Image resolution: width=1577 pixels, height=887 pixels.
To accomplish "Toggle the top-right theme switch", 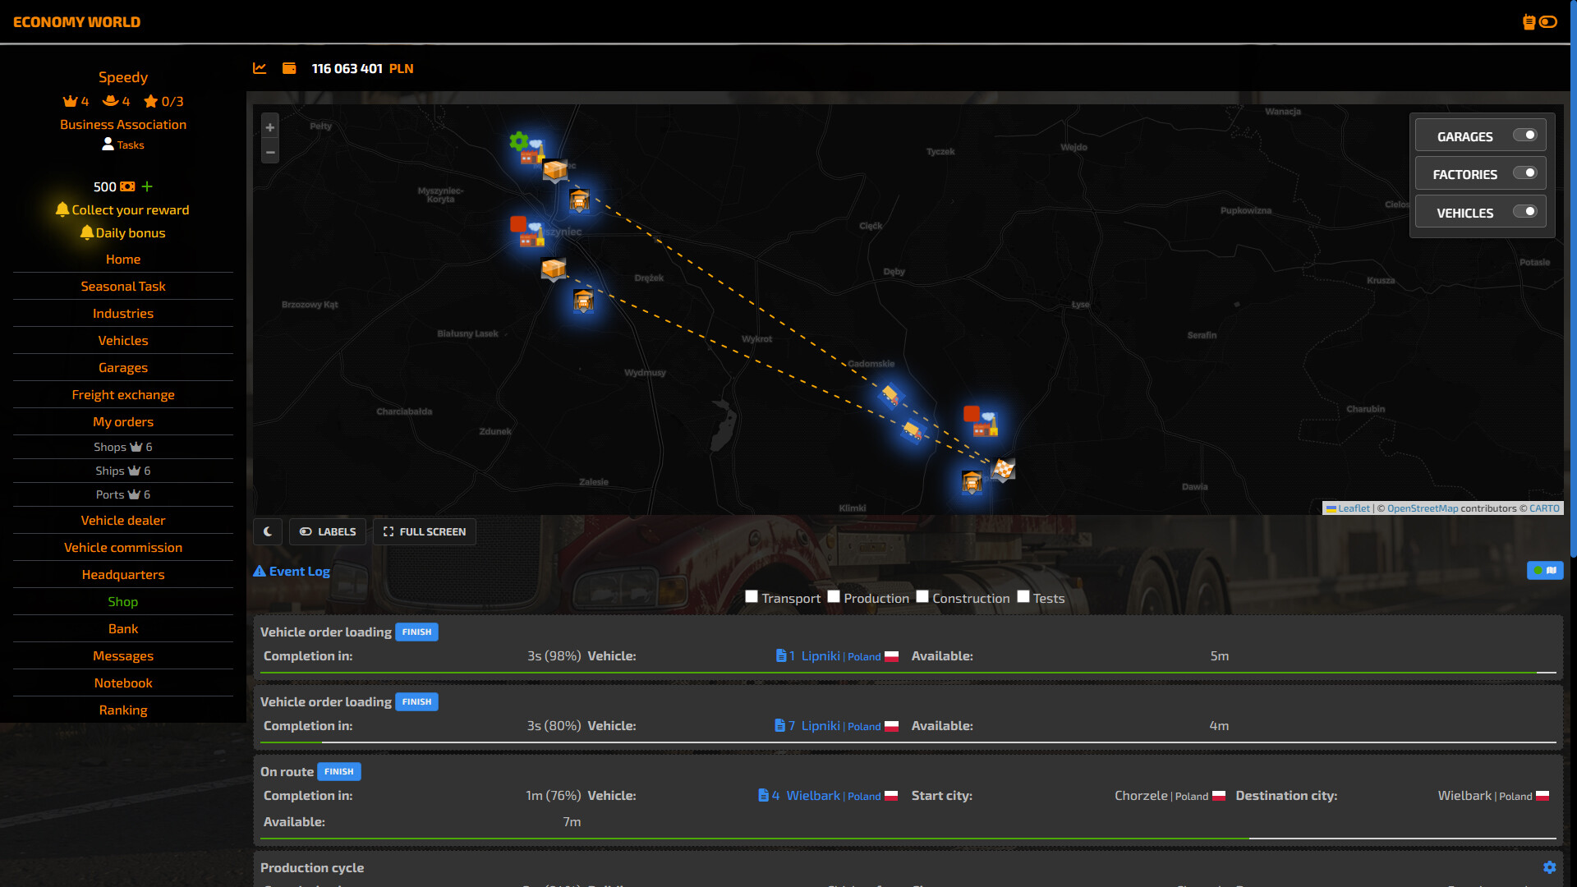I will pos(1547,22).
